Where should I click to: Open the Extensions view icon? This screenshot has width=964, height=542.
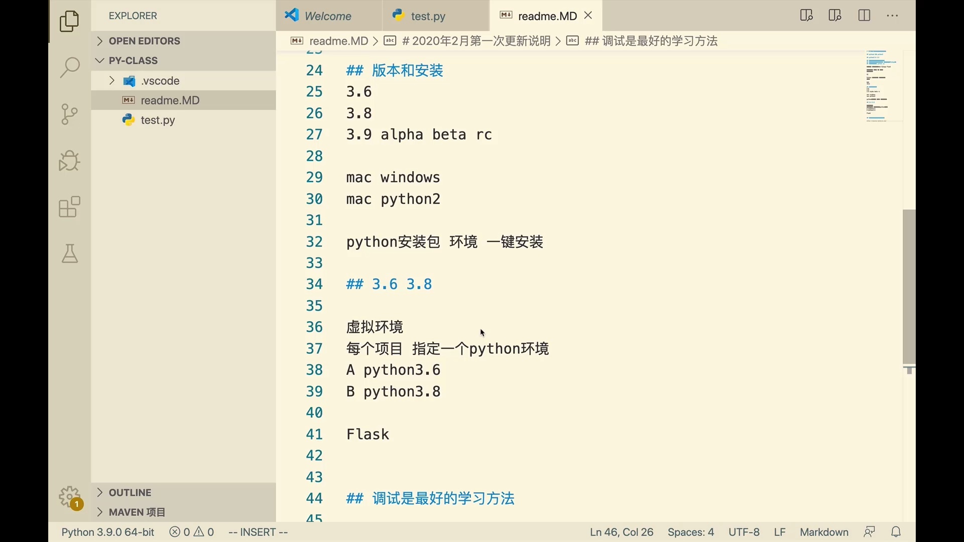click(69, 207)
